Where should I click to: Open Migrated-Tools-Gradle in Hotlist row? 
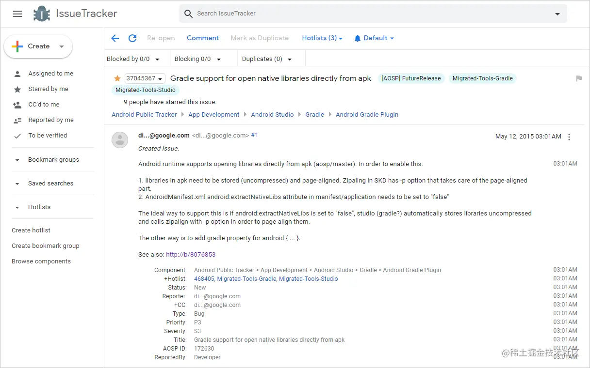[x=246, y=279]
